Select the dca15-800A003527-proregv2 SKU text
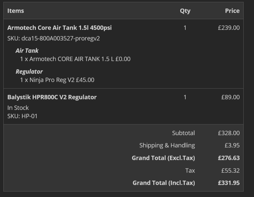The width and height of the screenshot is (254, 197). coord(54,38)
